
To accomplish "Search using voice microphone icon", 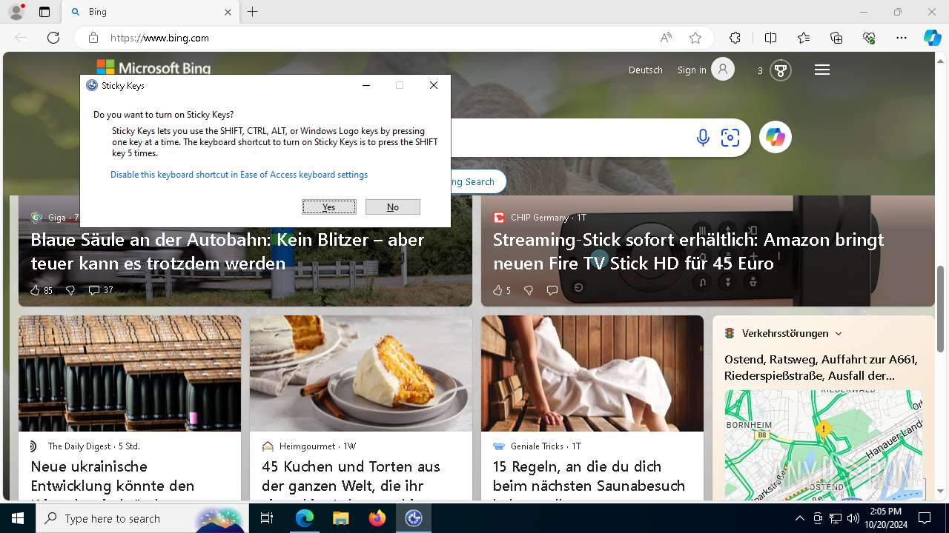I will (x=703, y=138).
